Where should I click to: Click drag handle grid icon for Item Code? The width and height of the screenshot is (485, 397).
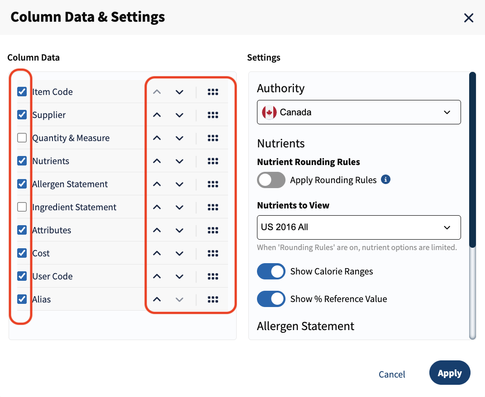(213, 92)
